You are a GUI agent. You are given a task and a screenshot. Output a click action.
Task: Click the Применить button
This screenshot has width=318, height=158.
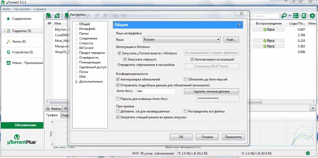point(233,137)
